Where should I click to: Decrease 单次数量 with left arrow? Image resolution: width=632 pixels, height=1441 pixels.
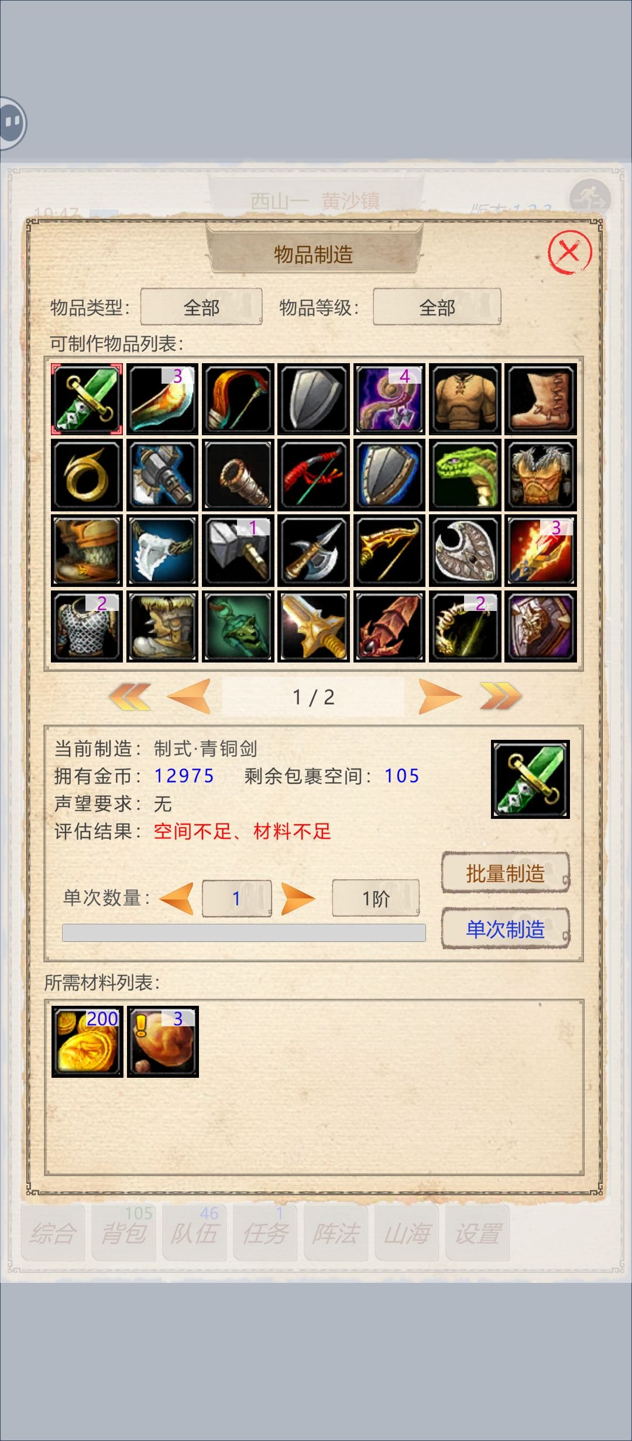click(x=177, y=899)
